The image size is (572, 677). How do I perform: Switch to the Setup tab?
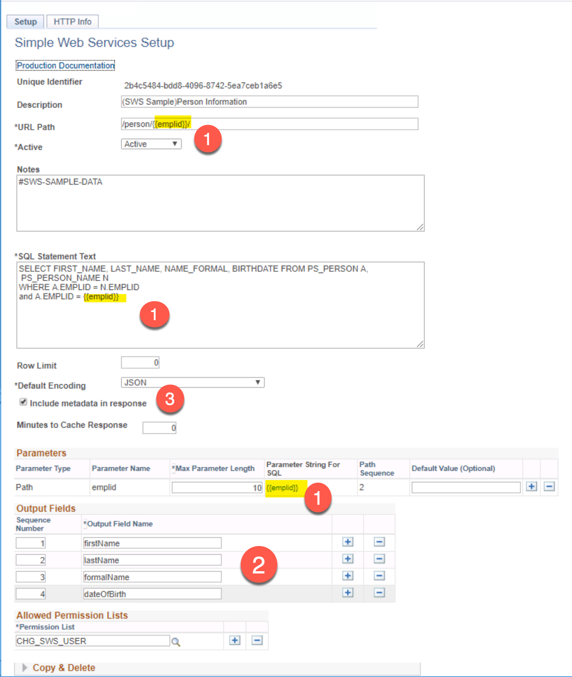tap(26, 22)
